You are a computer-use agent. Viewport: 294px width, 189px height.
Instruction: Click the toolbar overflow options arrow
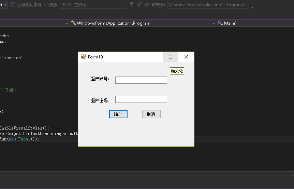click(252, 7)
